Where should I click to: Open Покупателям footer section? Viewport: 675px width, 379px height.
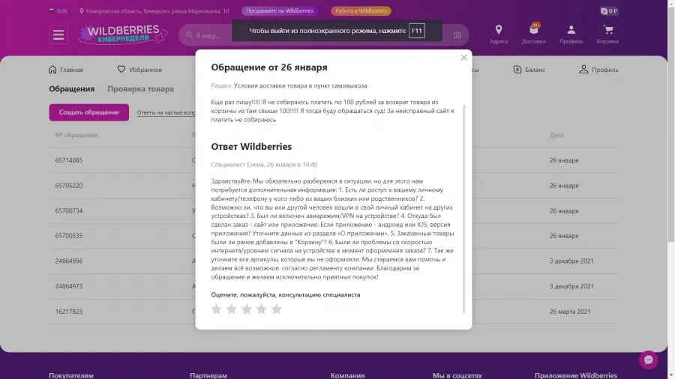(71, 375)
